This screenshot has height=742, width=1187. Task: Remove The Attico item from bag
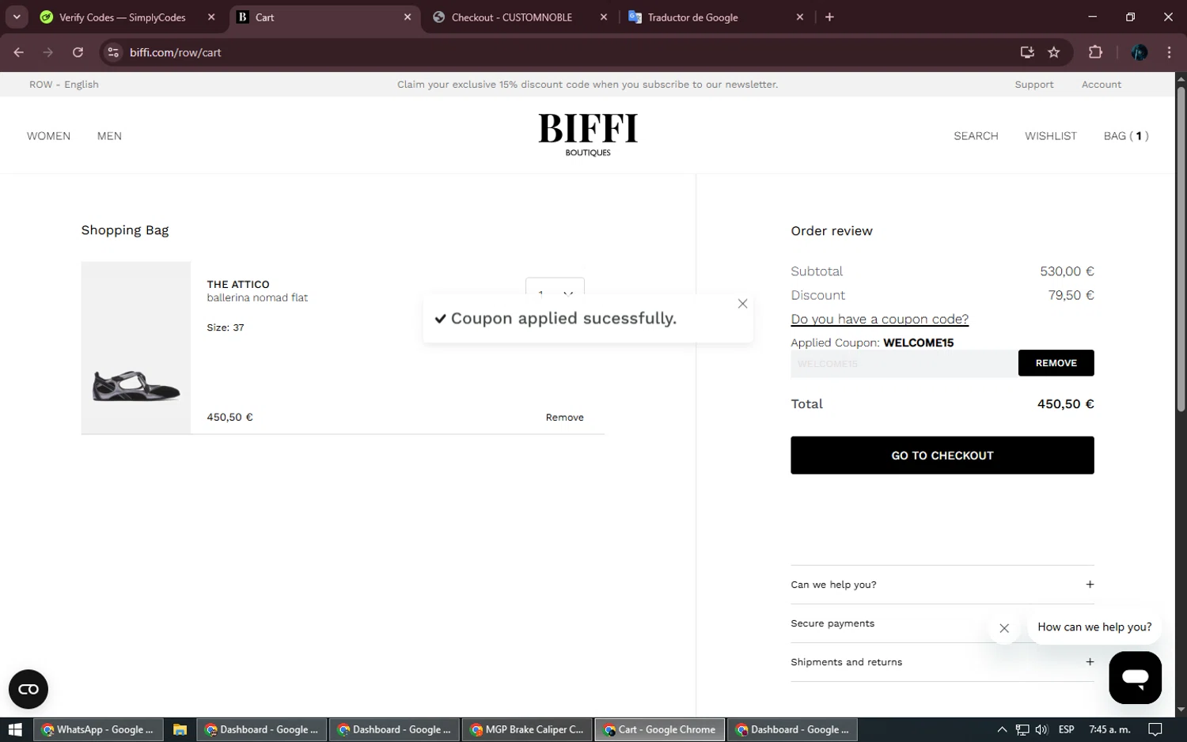[x=564, y=418]
